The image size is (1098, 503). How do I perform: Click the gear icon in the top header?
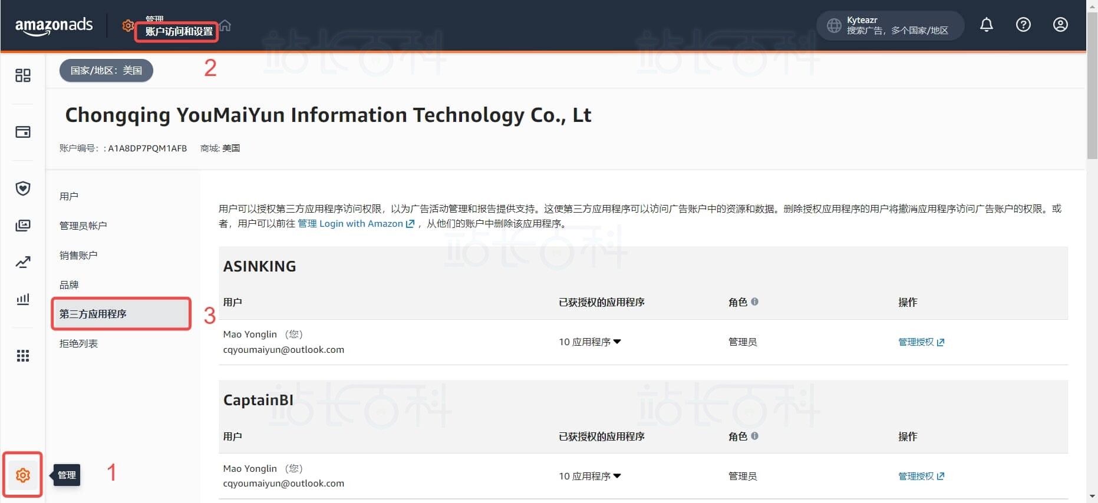coord(128,26)
